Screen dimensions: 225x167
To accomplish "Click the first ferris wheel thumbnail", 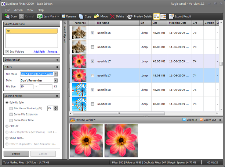I will click(x=79, y=90).
